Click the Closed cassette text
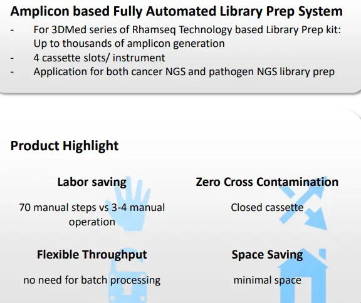The width and height of the screenshot is (361, 303). pos(267,207)
